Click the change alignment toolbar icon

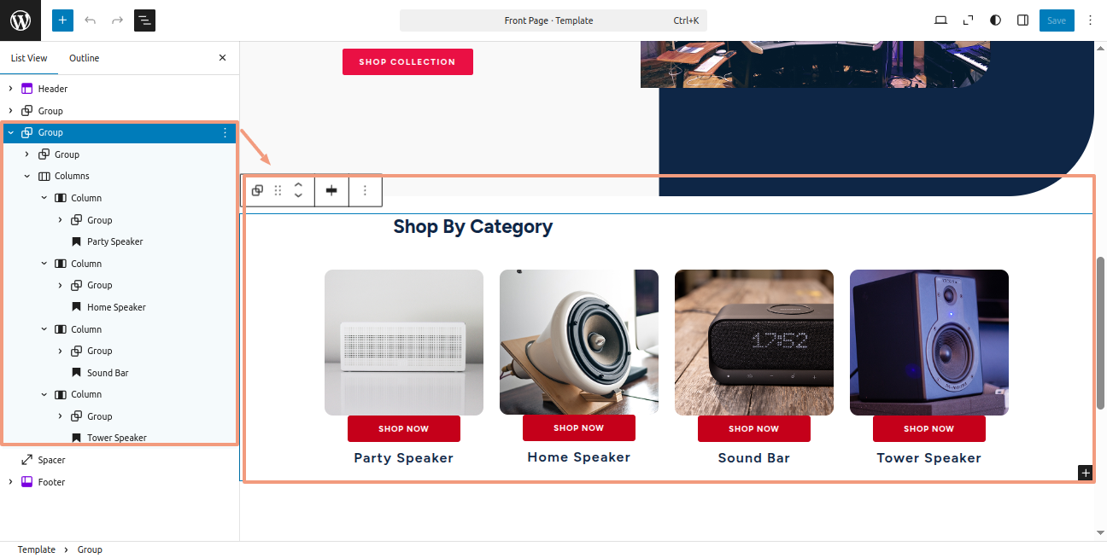tap(331, 190)
